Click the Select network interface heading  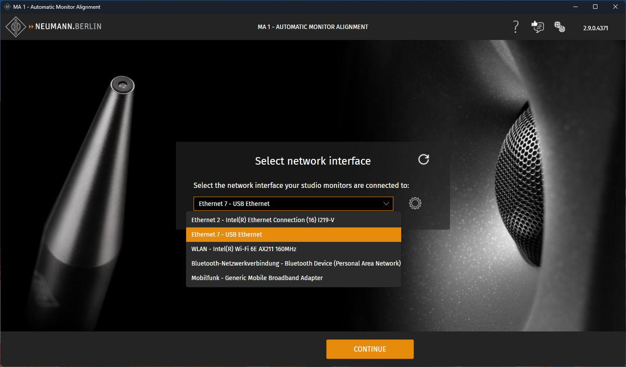point(313,161)
